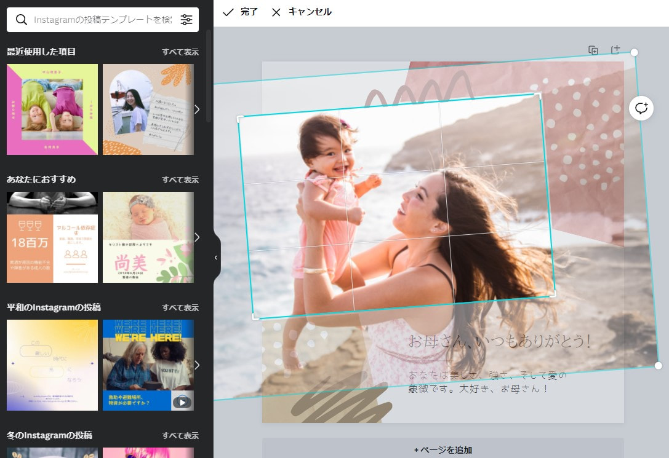This screenshot has height=458, width=669.
Task: Click the bottom-right crop corner handle
Action: coord(553,294)
